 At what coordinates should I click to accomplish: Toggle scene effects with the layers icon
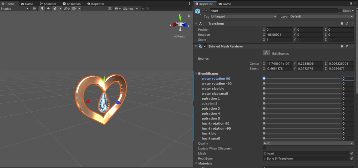point(55,8)
